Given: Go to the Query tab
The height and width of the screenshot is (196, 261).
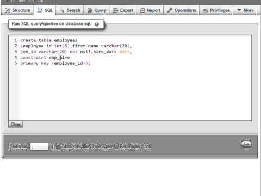Looking at the screenshot, I should click(x=97, y=10).
